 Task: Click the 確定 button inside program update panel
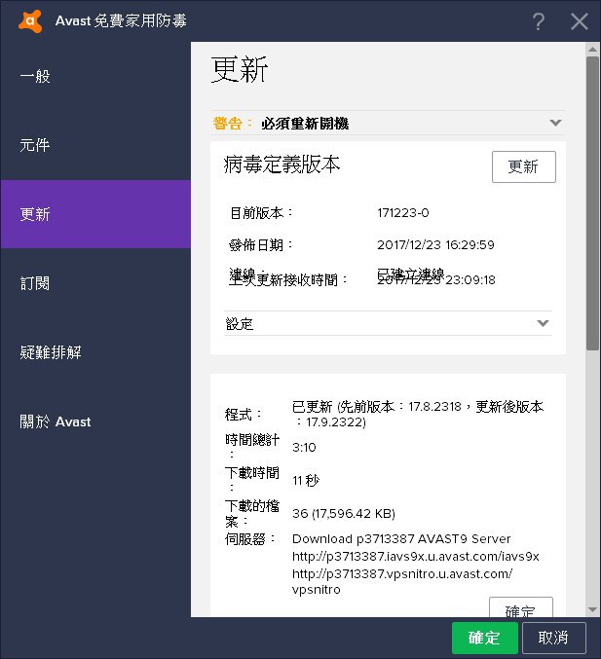520,609
